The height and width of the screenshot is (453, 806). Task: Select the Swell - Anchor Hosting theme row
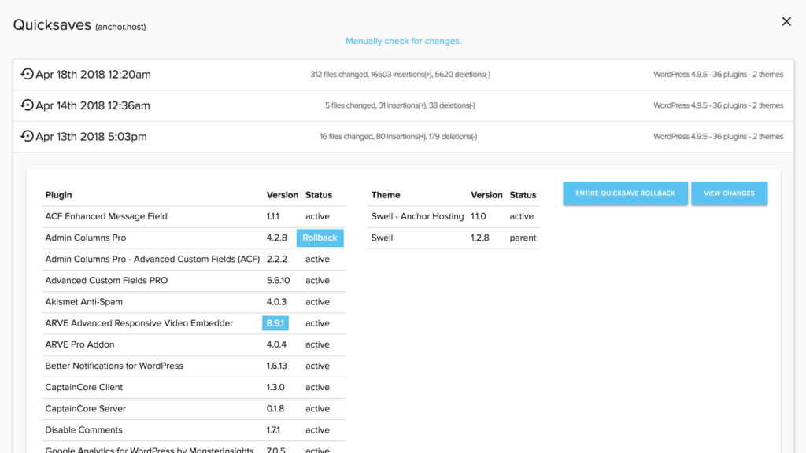[x=417, y=216]
